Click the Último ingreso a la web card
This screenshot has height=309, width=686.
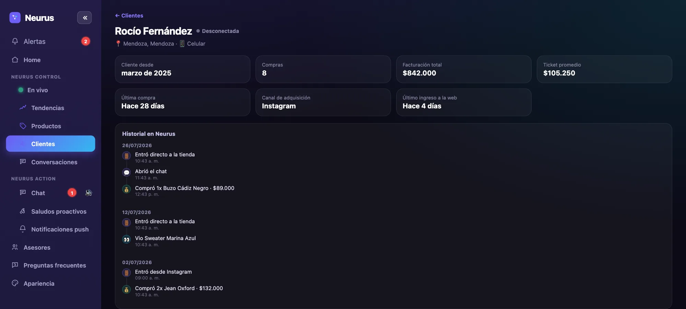coord(464,102)
